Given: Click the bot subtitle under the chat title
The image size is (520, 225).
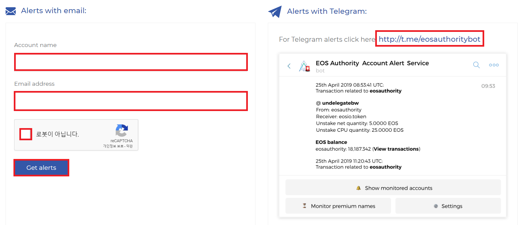Looking at the screenshot, I should 320,71.
